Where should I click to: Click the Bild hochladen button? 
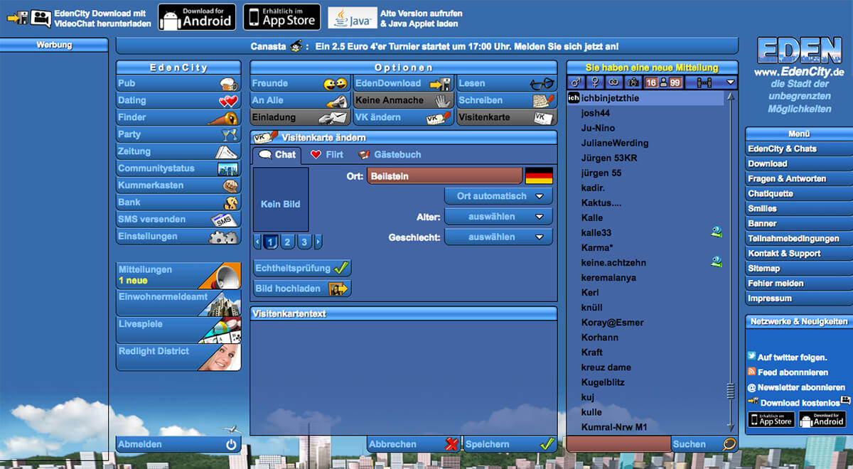coord(302,289)
